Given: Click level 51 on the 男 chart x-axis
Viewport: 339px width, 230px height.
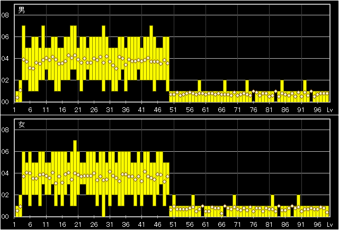Looking at the screenshot, I should pos(173,110).
